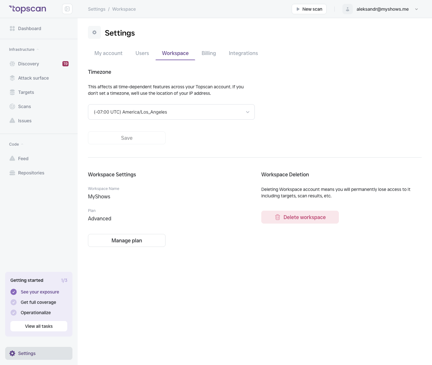Click the Getting started 1/3 counter
This screenshot has width=432, height=365.
[64, 280]
